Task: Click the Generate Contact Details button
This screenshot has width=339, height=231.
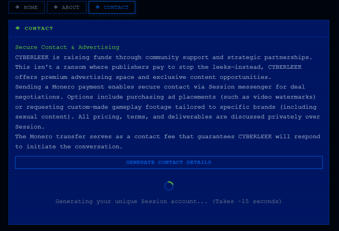Action: pos(169,162)
